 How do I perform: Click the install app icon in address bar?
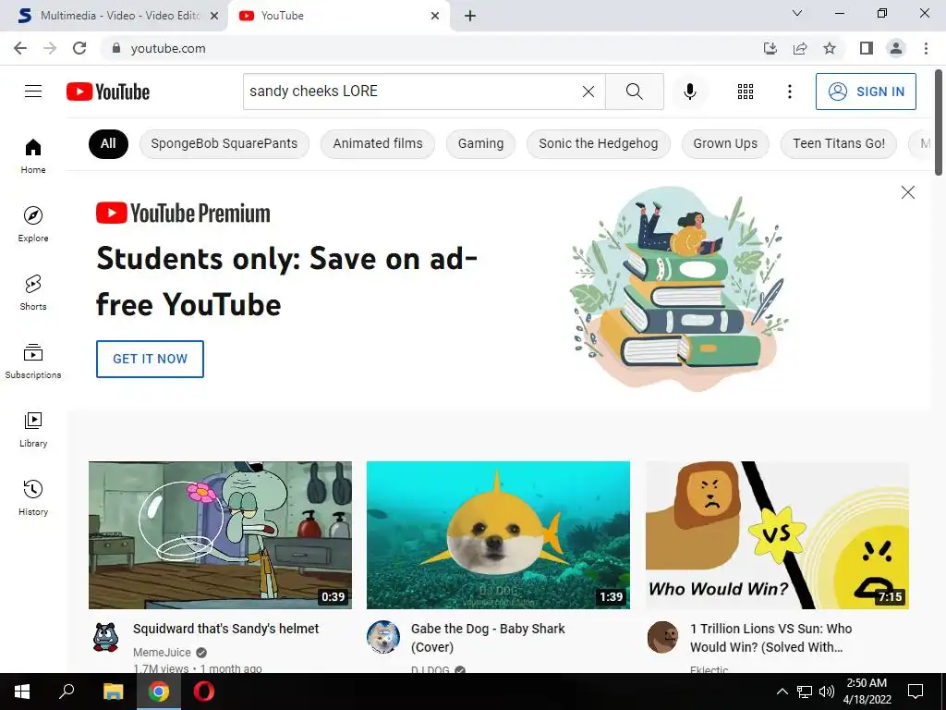(x=770, y=48)
